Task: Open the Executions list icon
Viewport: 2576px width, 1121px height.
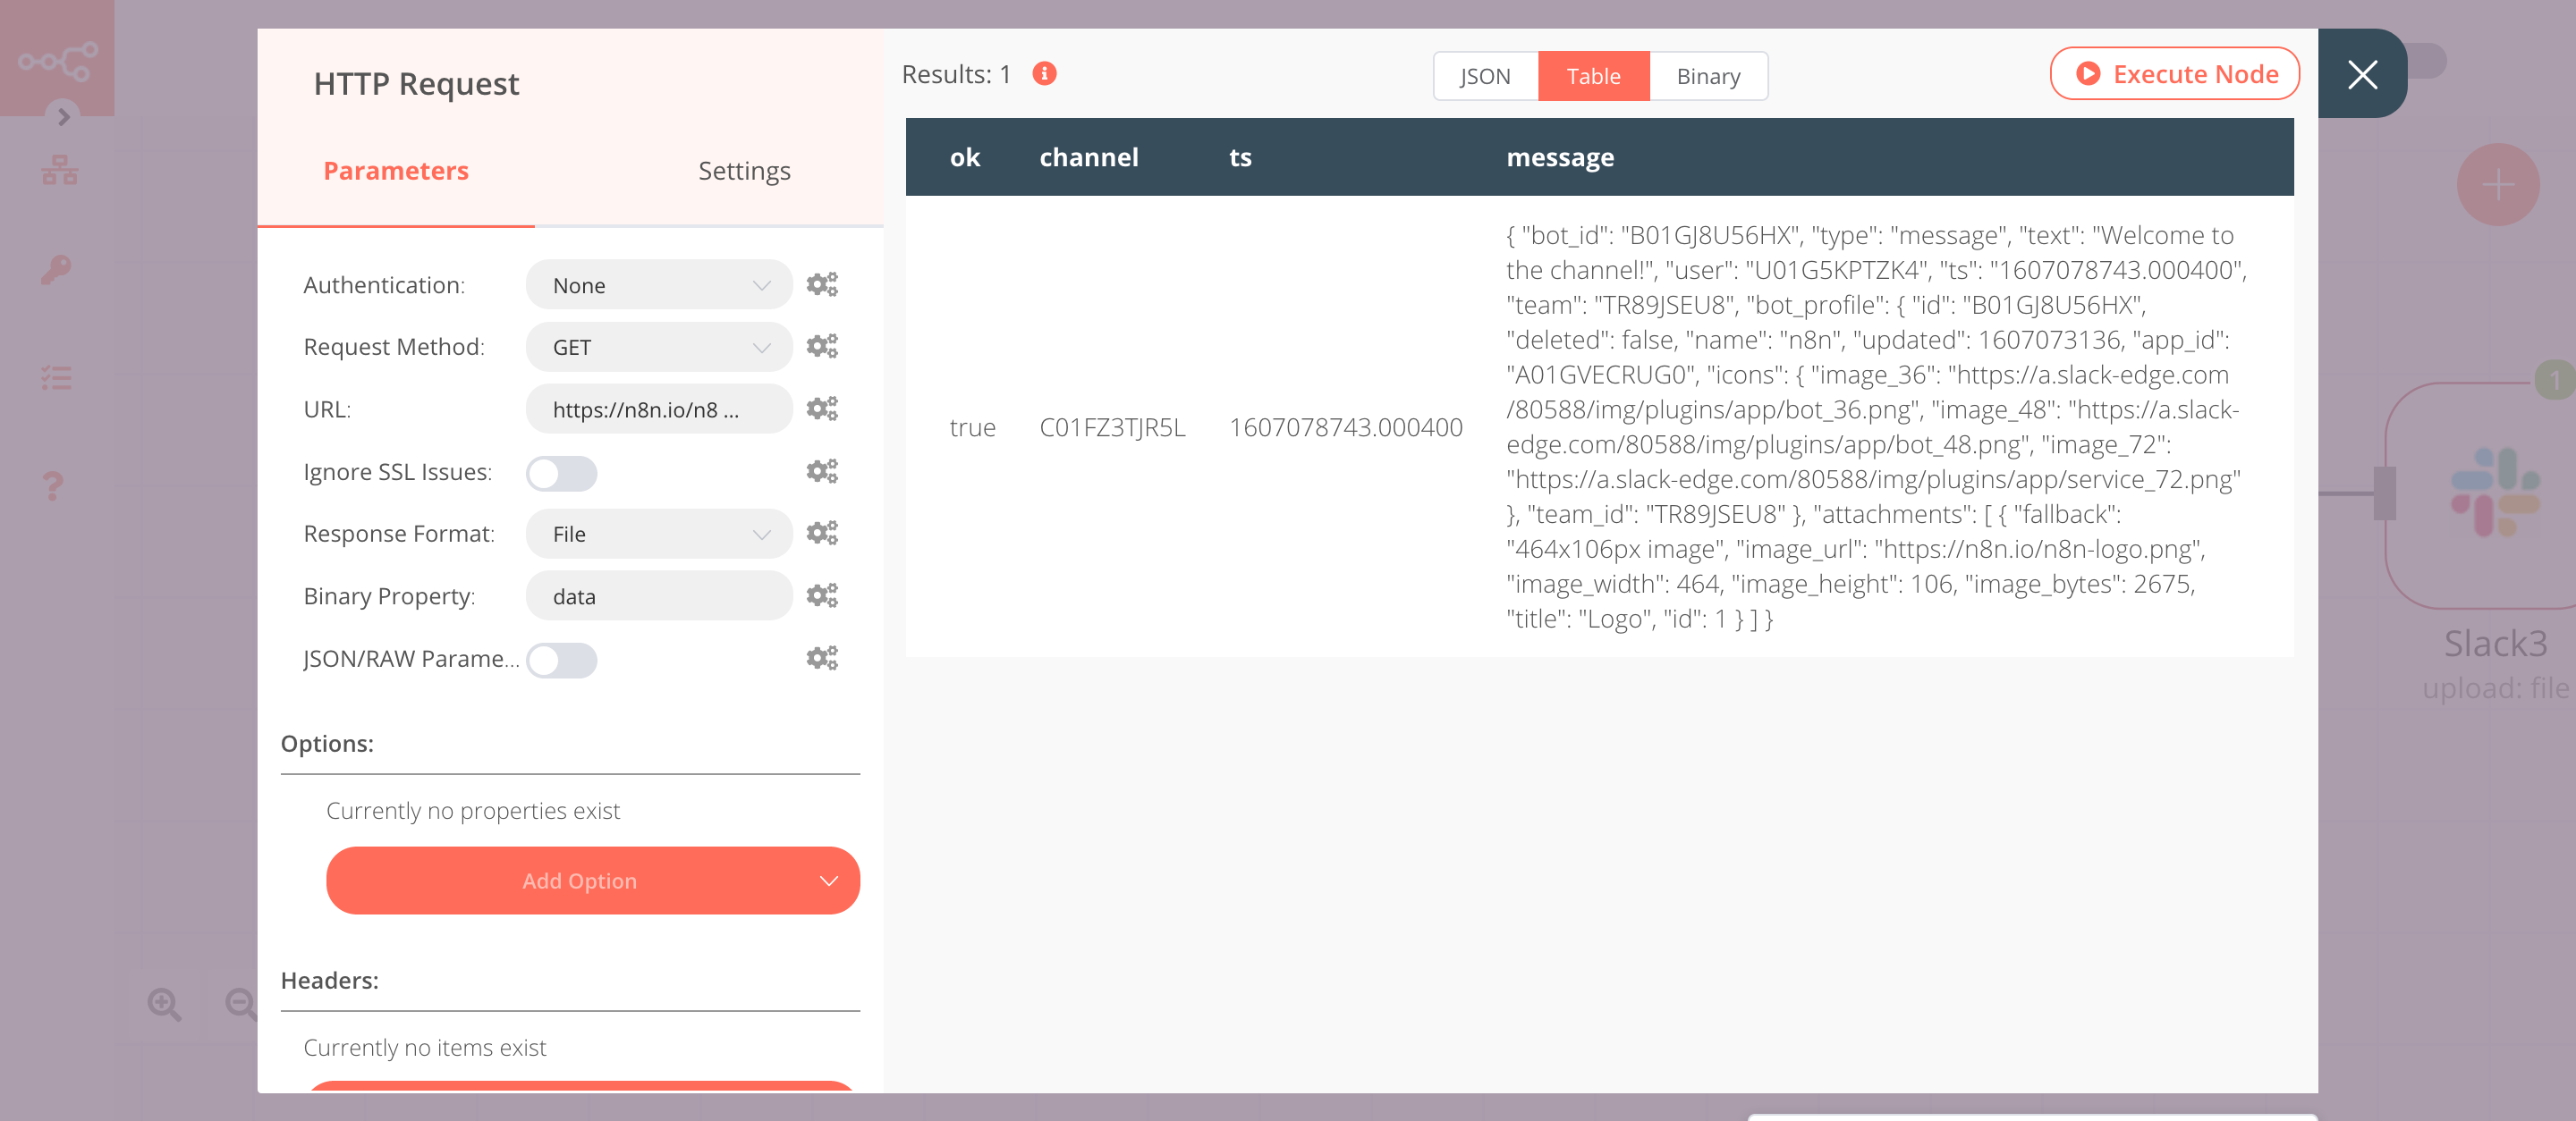Action: click(57, 376)
